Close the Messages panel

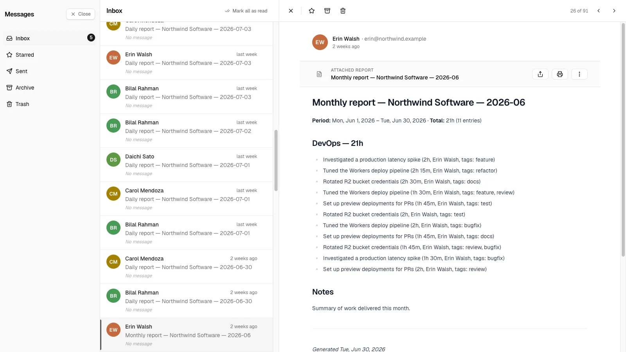[81, 14]
